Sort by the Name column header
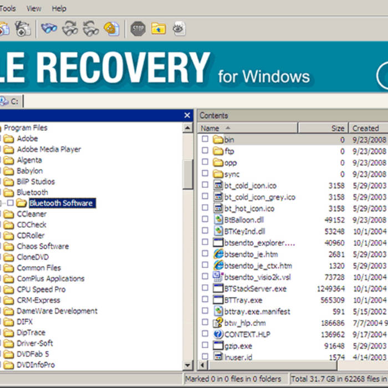This screenshot has height=388, width=388. point(248,128)
